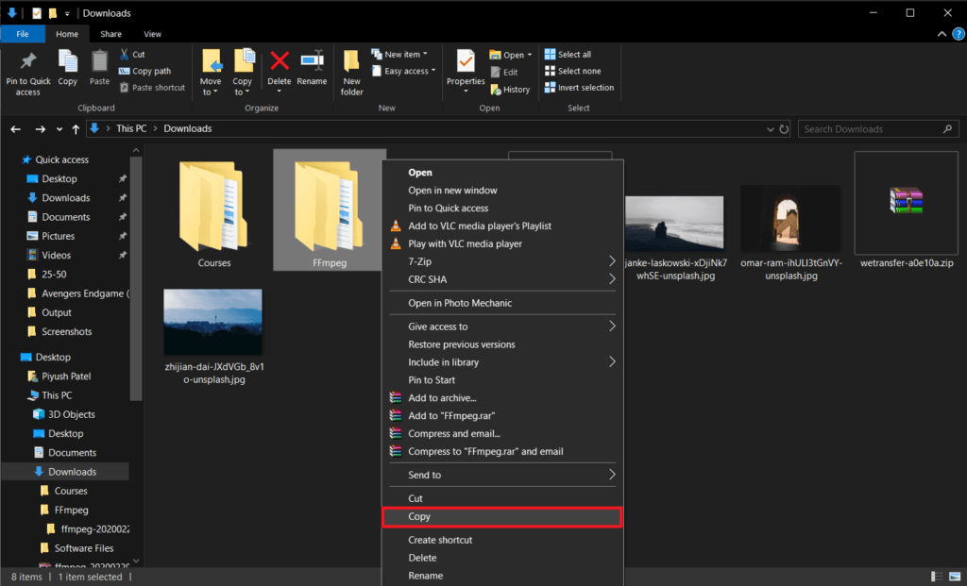The height and width of the screenshot is (586, 967).
Task: Click the Back navigation arrow
Action: tap(16, 129)
